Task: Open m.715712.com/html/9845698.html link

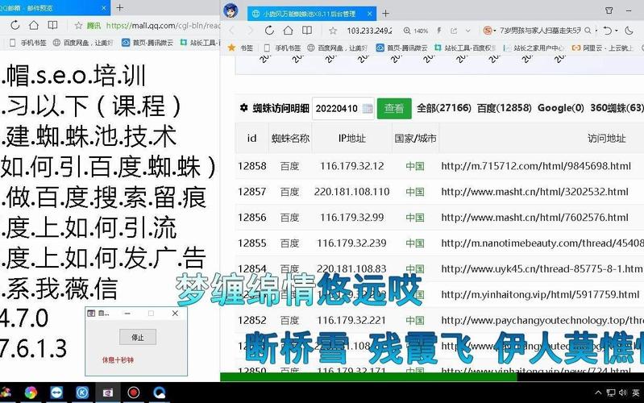Action: pyautogui.click(x=535, y=166)
